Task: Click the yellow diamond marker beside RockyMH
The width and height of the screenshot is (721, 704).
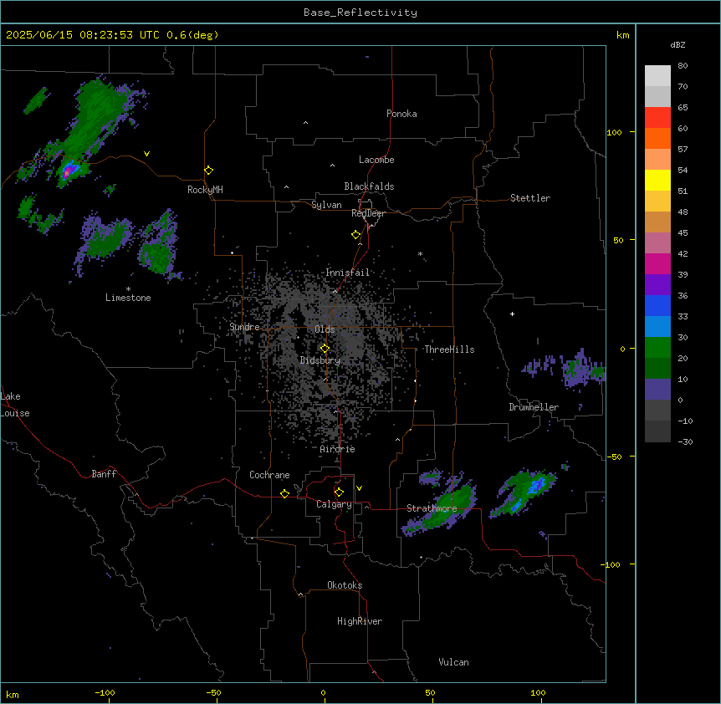Action: pos(208,171)
